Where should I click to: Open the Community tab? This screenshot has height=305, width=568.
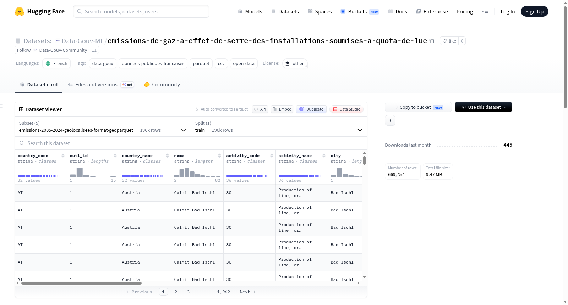point(162,84)
